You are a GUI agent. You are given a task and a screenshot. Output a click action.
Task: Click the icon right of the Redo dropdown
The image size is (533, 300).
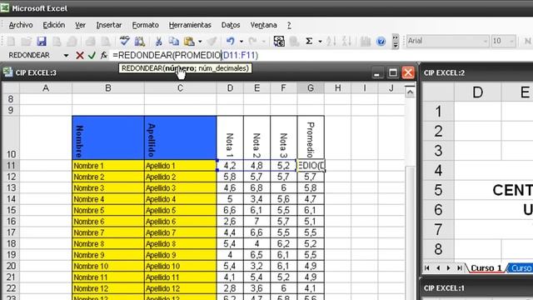[x=279, y=42]
